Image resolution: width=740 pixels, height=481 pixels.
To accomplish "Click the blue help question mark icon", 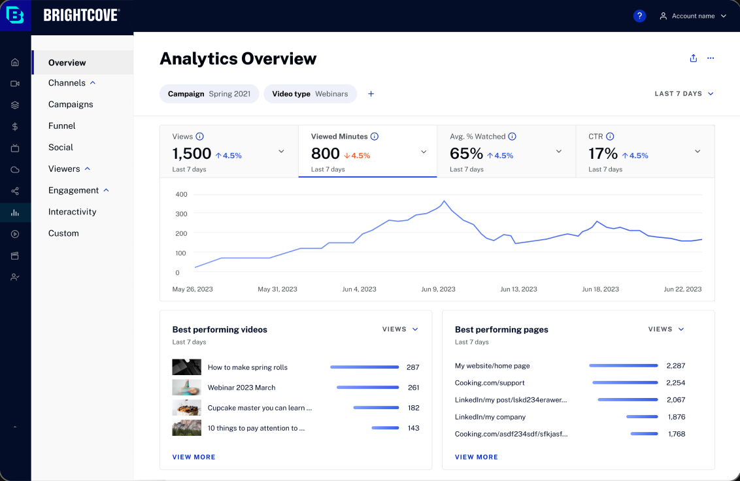I will [x=639, y=16].
